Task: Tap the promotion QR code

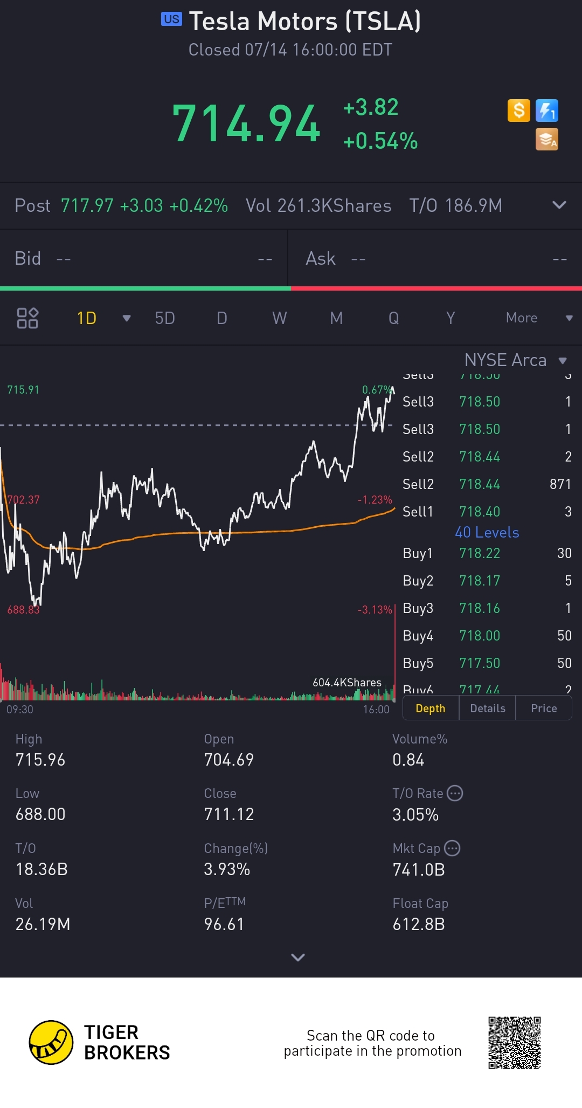Action: (515, 1043)
